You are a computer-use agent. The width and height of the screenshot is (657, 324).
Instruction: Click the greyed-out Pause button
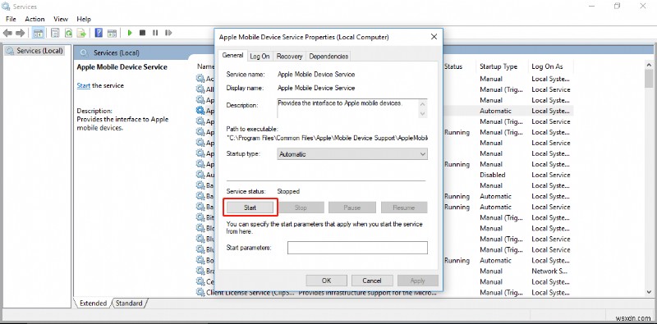pyautogui.click(x=352, y=208)
